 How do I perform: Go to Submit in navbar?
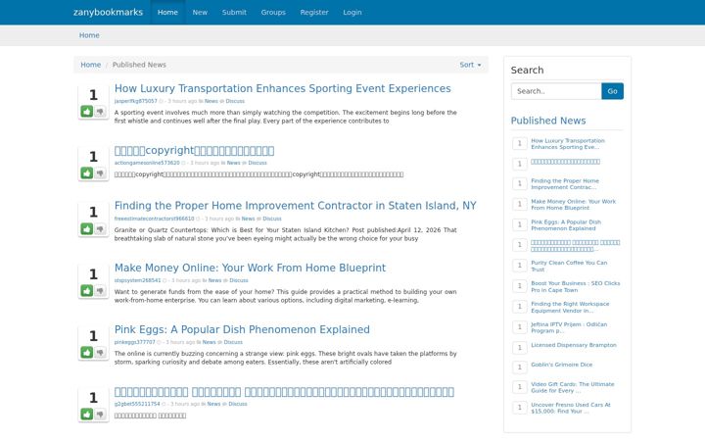click(x=234, y=12)
